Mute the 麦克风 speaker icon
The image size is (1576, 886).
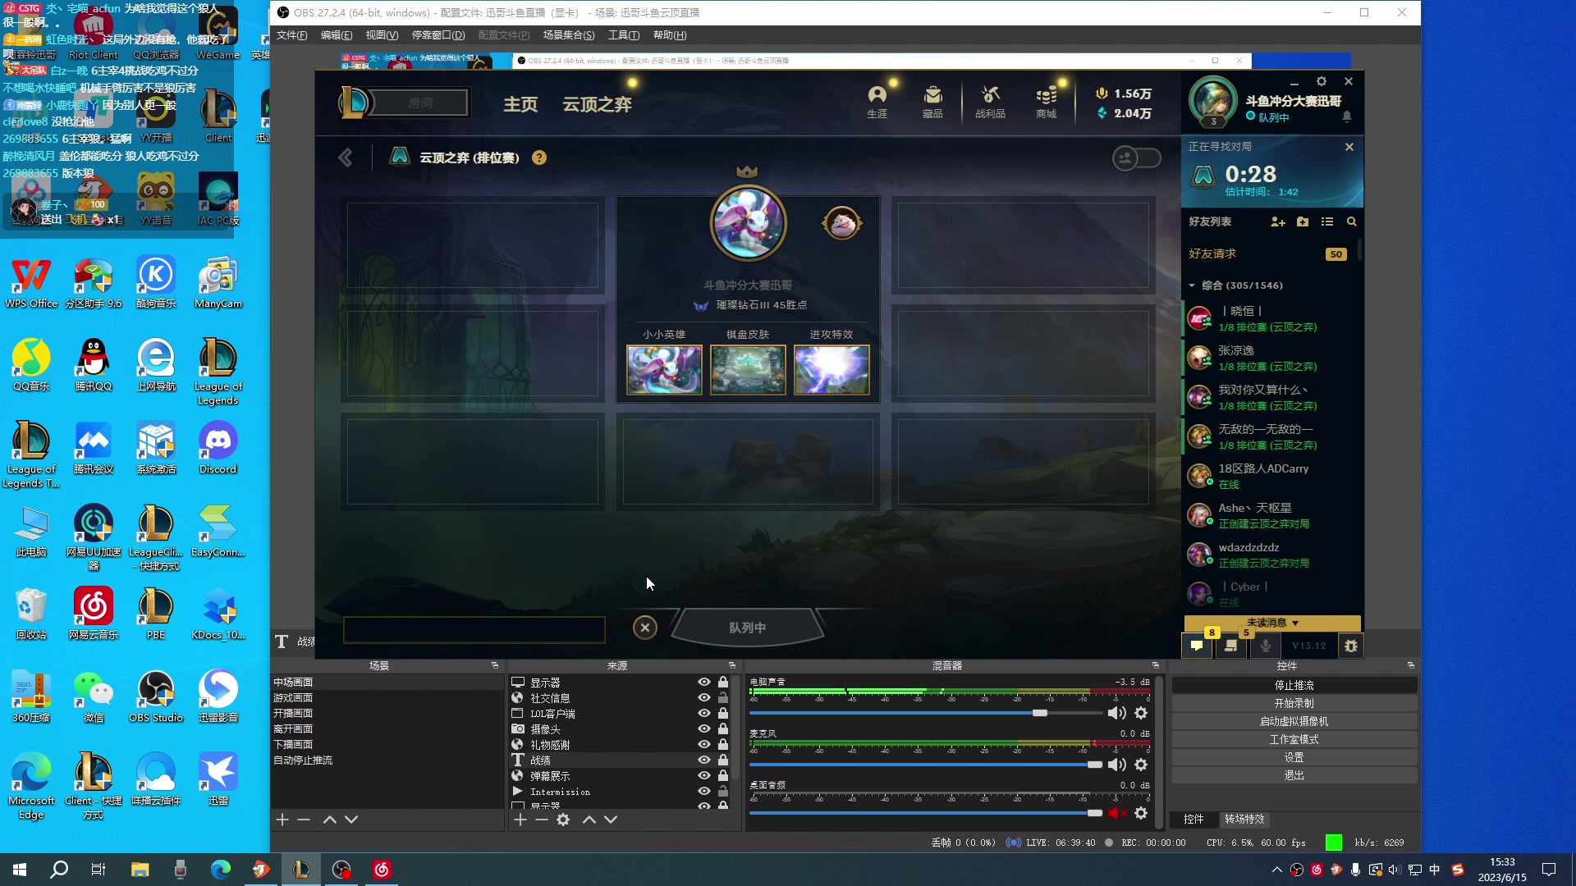(1116, 765)
